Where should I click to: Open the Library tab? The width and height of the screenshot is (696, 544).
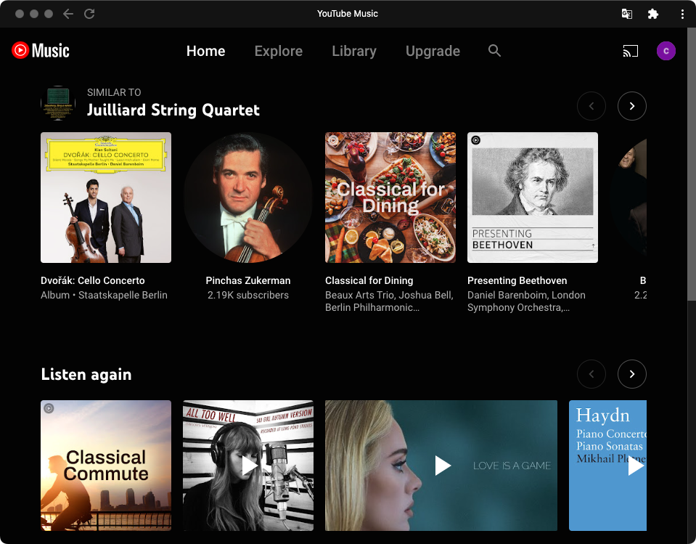353,51
